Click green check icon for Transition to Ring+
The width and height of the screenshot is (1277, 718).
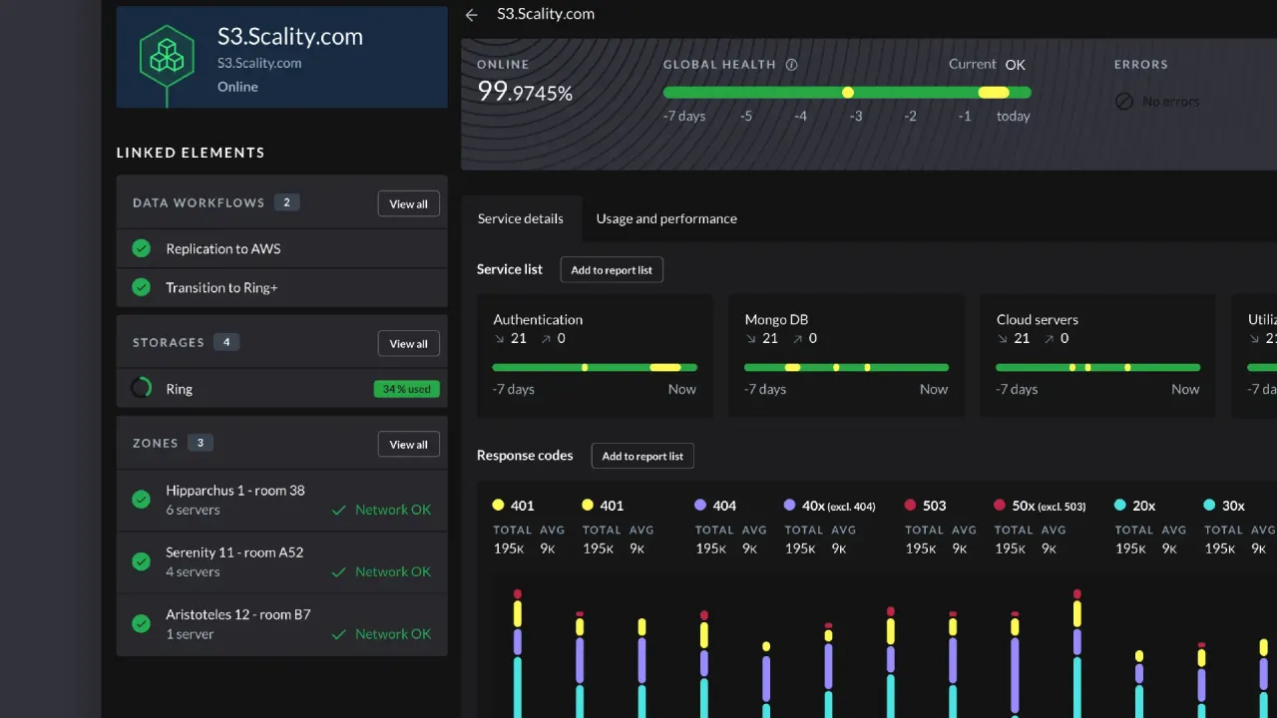point(142,287)
